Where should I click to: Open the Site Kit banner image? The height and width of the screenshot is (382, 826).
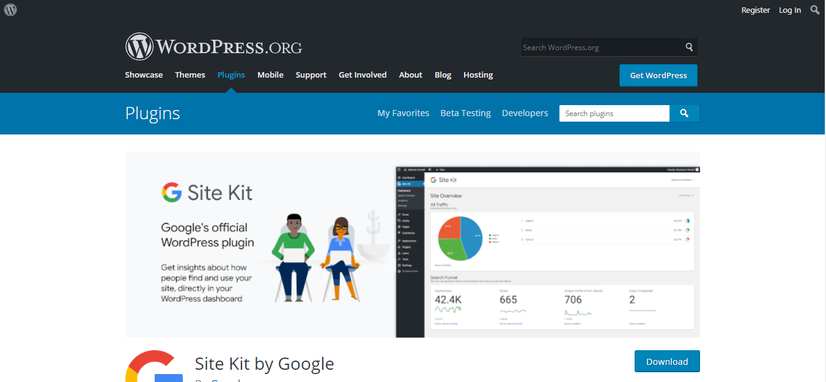(x=413, y=244)
